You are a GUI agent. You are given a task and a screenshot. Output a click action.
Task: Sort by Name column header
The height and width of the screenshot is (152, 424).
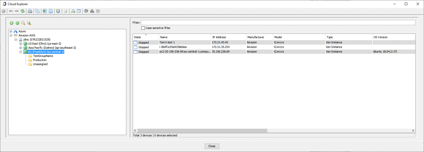point(185,37)
